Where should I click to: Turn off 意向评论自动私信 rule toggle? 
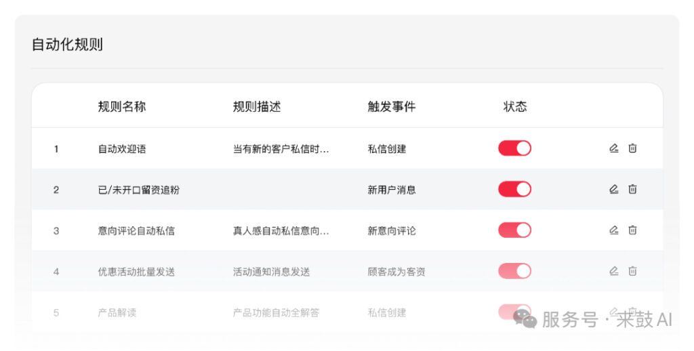point(514,230)
